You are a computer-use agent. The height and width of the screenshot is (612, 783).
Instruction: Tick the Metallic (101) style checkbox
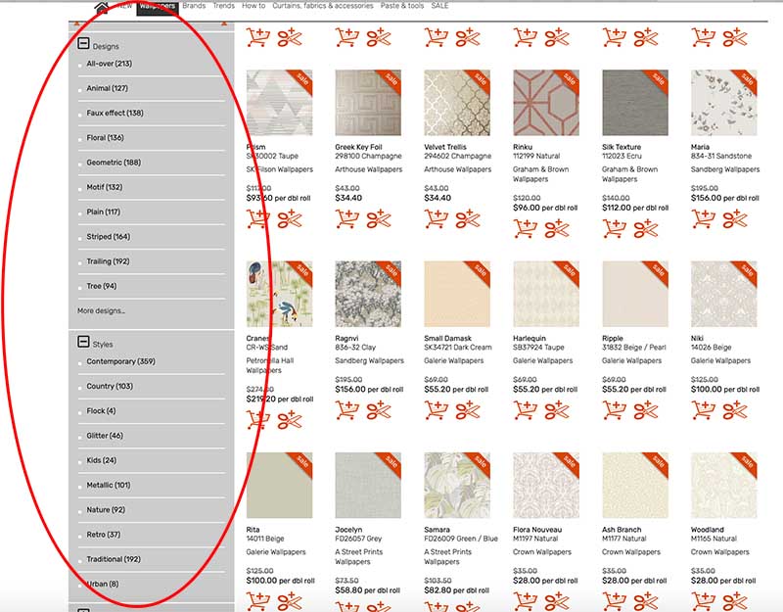click(80, 487)
